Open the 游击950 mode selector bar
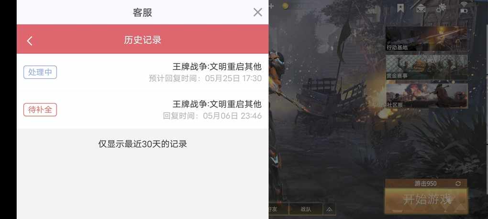 click(426, 184)
